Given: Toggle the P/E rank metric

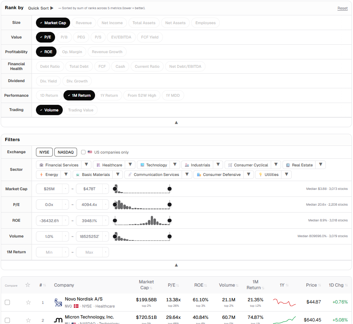Looking at the screenshot, I should 46,37.
